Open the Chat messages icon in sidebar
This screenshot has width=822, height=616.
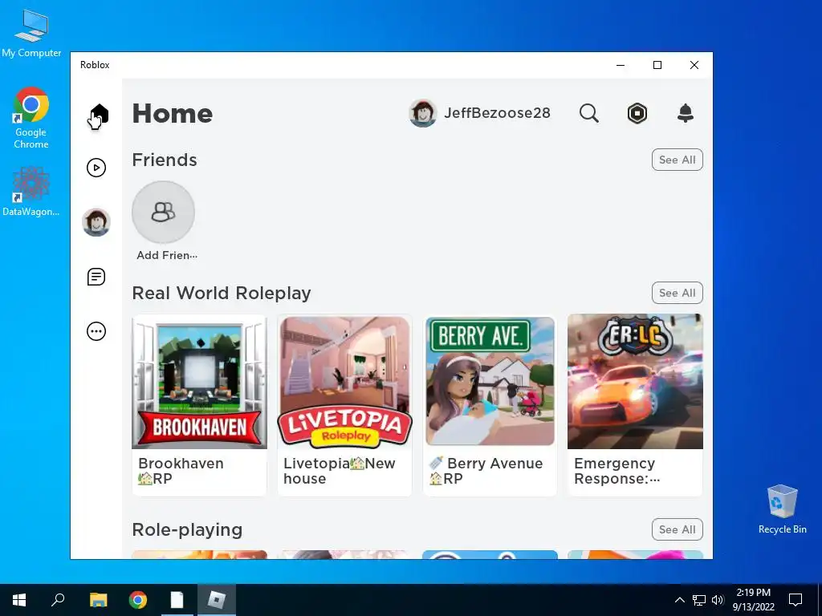tap(96, 277)
